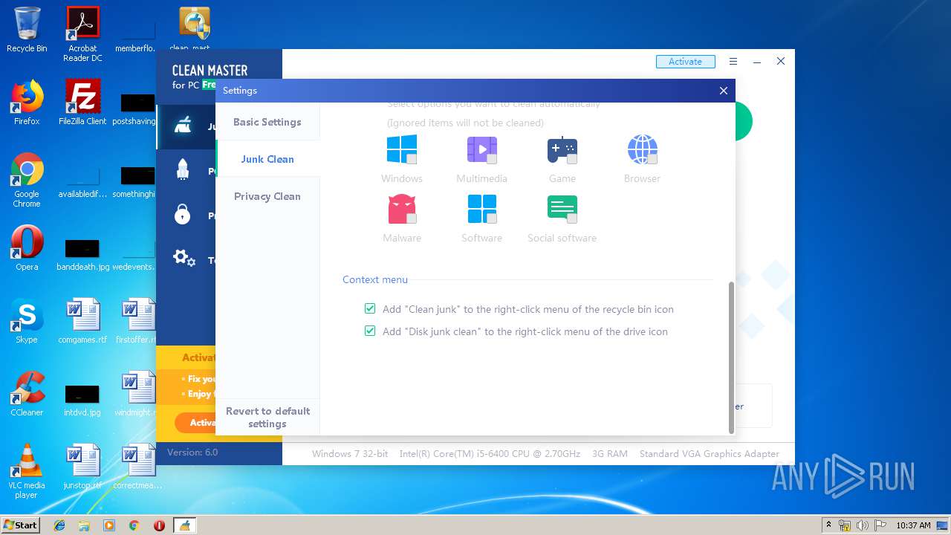Screen dimensions: 951x535
Task: Toggle 'Disk junk clean' drive context menu checkbox
Action: tap(370, 331)
